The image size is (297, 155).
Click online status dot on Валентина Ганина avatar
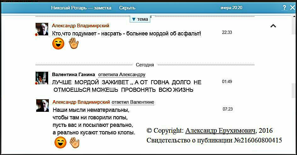(x=37, y=83)
